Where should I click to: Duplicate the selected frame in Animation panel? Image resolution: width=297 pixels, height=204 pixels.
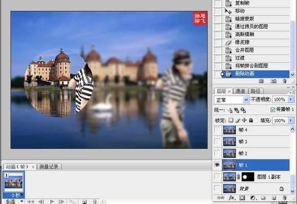[x=84, y=202]
